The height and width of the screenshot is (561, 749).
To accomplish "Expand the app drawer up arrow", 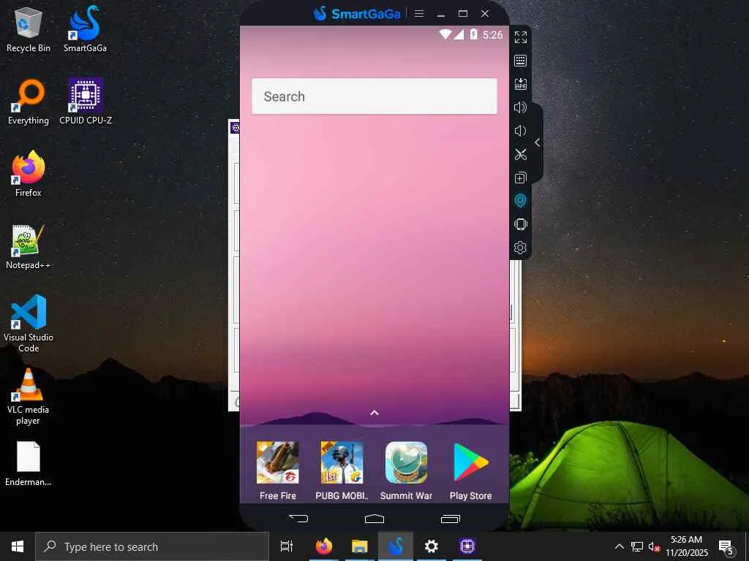I will pyautogui.click(x=374, y=413).
